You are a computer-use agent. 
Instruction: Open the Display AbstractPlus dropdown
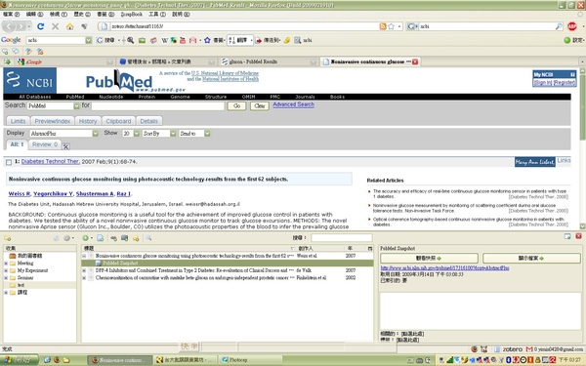63,134
